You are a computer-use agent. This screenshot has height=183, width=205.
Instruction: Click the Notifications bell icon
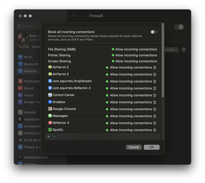click(20, 81)
